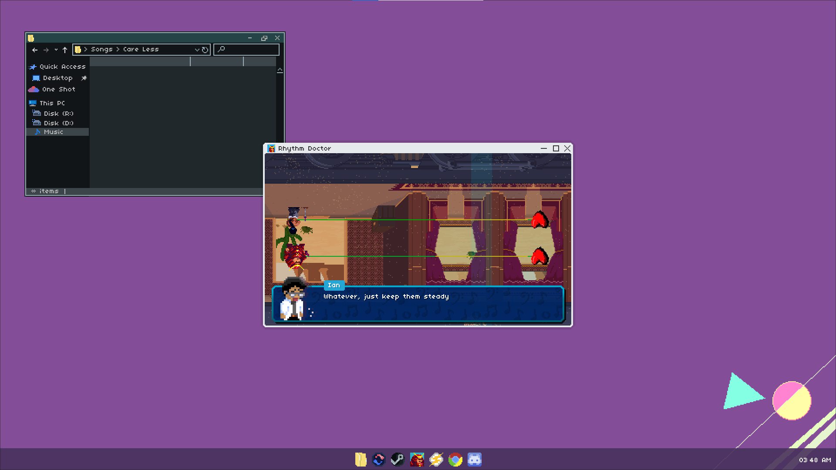Screen dimensions: 836x470
Task: Open Chrome from the taskbar
Action: click(455, 460)
